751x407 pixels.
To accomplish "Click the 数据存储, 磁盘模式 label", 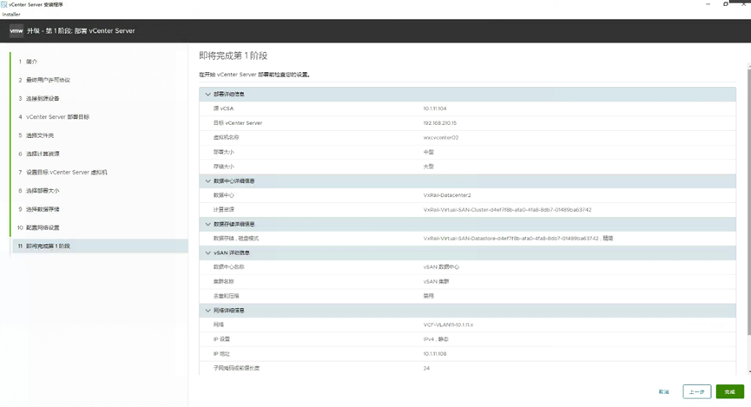I will pyautogui.click(x=235, y=239).
